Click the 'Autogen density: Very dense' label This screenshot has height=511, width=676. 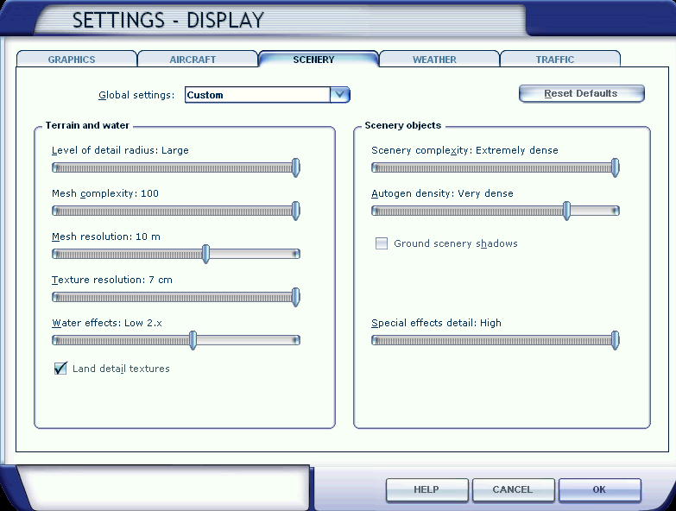[x=442, y=193]
